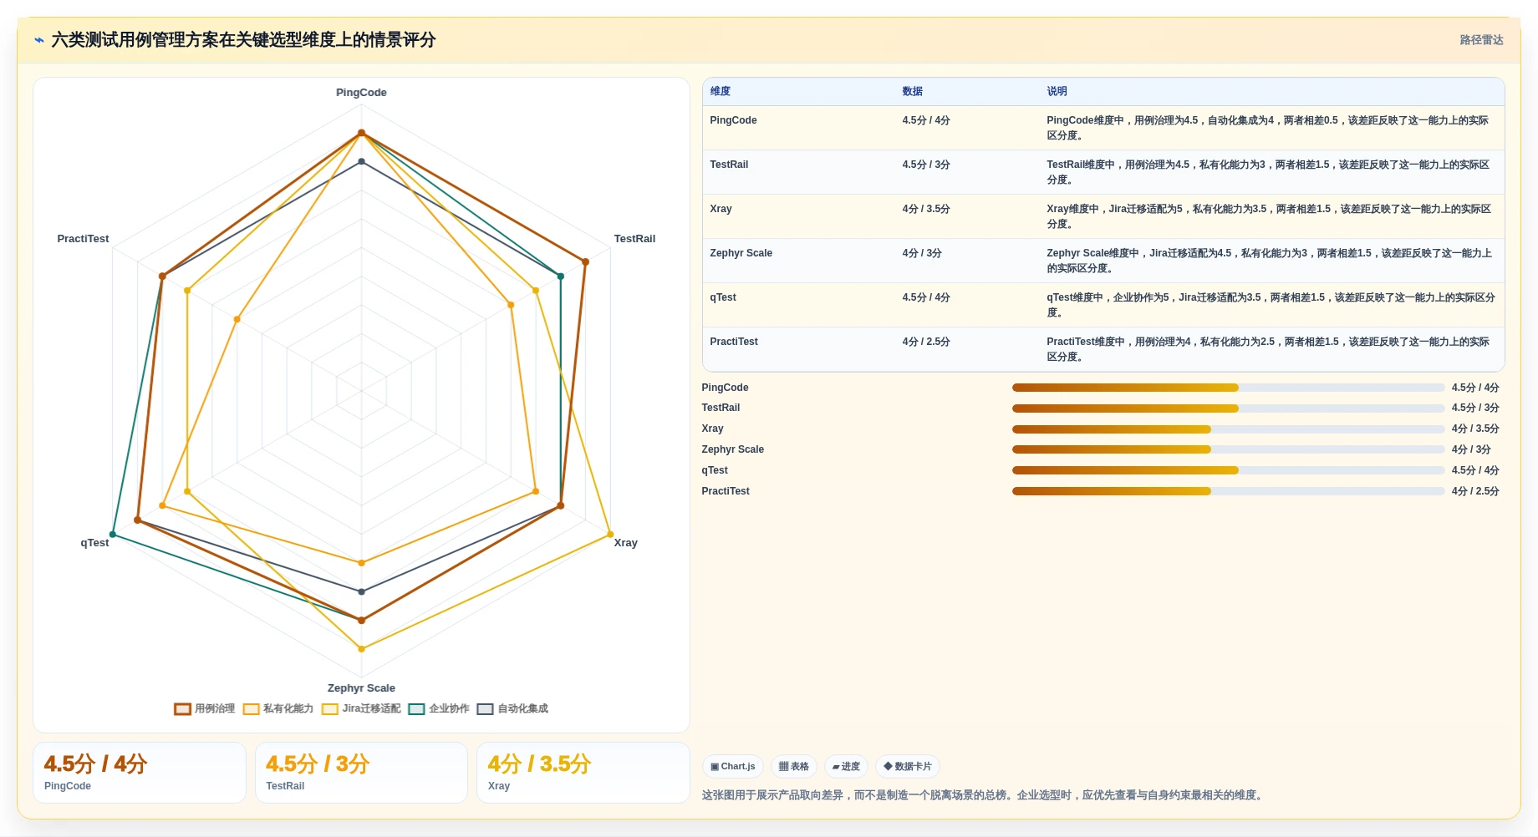Select the Xray row in the table
This screenshot has width=1538, height=837.
(1103, 216)
